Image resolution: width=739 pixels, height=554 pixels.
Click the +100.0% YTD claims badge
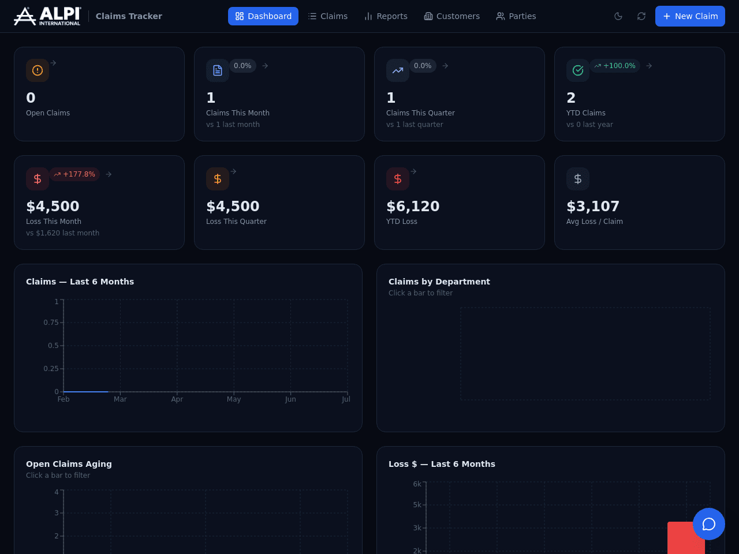tap(615, 66)
